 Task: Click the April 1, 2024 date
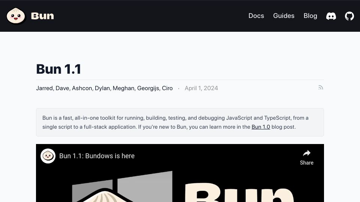[201, 88]
